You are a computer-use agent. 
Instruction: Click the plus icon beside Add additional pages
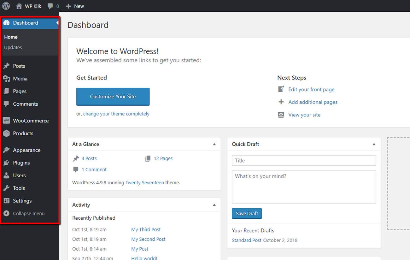point(281,102)
